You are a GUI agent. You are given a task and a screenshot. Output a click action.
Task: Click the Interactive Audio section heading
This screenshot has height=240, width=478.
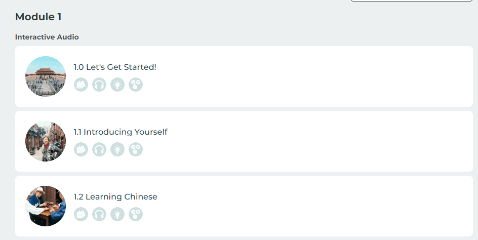click(47, 37)
